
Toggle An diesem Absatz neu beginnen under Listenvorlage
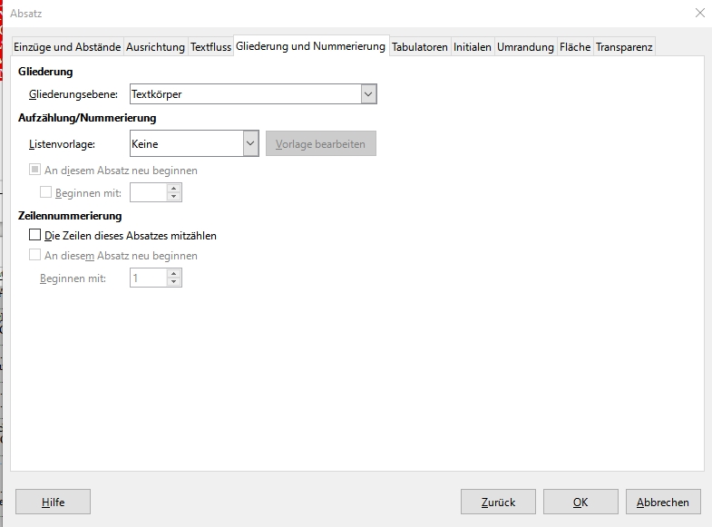click(x=35, y=170)
